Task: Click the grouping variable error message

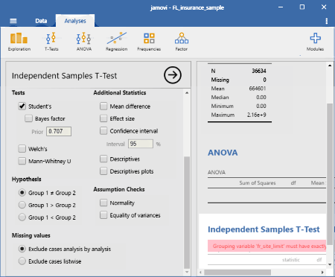Action: [267, 246]
